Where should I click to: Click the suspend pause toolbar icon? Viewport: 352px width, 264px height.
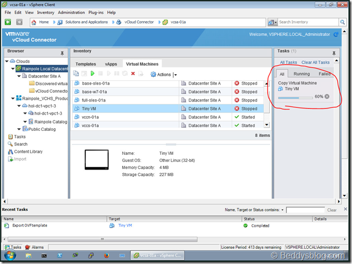tap(117, 74)
